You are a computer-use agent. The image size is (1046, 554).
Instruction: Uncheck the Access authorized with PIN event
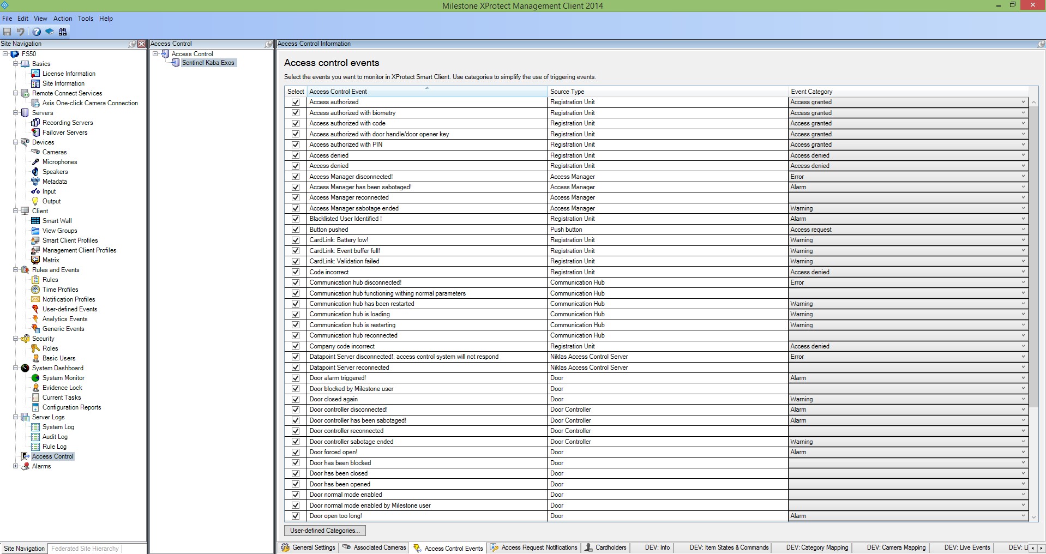coord(296,144)
